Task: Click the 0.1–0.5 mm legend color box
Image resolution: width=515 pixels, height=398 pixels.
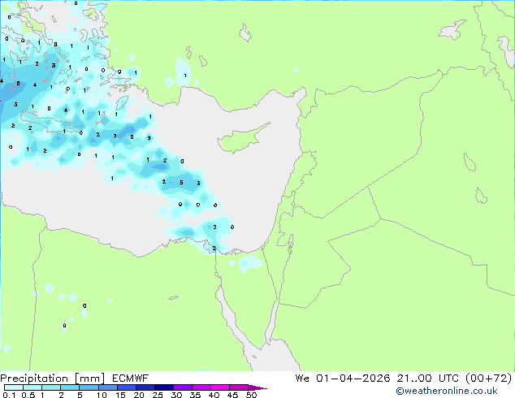Action: [14, 387]
